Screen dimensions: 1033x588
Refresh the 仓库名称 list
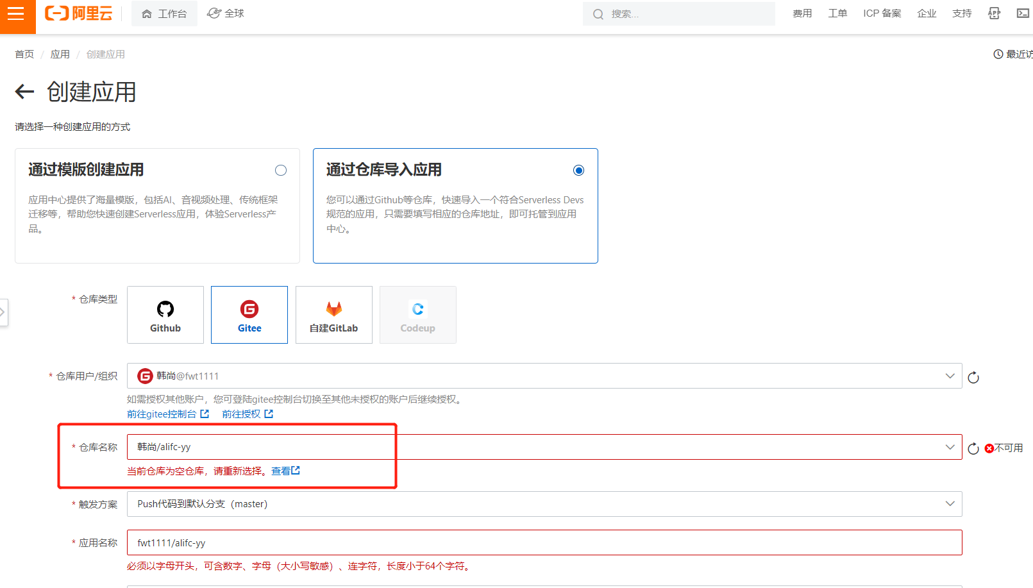point(973,449)
